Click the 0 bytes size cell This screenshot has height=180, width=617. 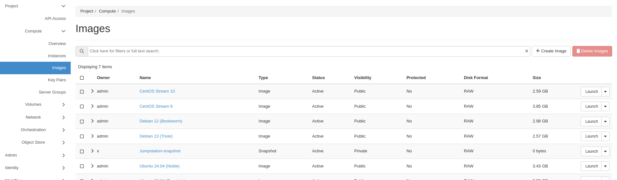[x=539, y=151]
